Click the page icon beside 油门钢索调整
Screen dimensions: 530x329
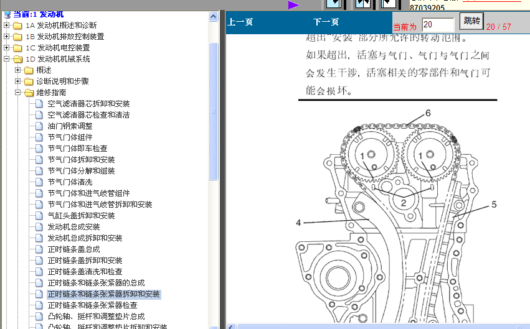pos(40,126)
